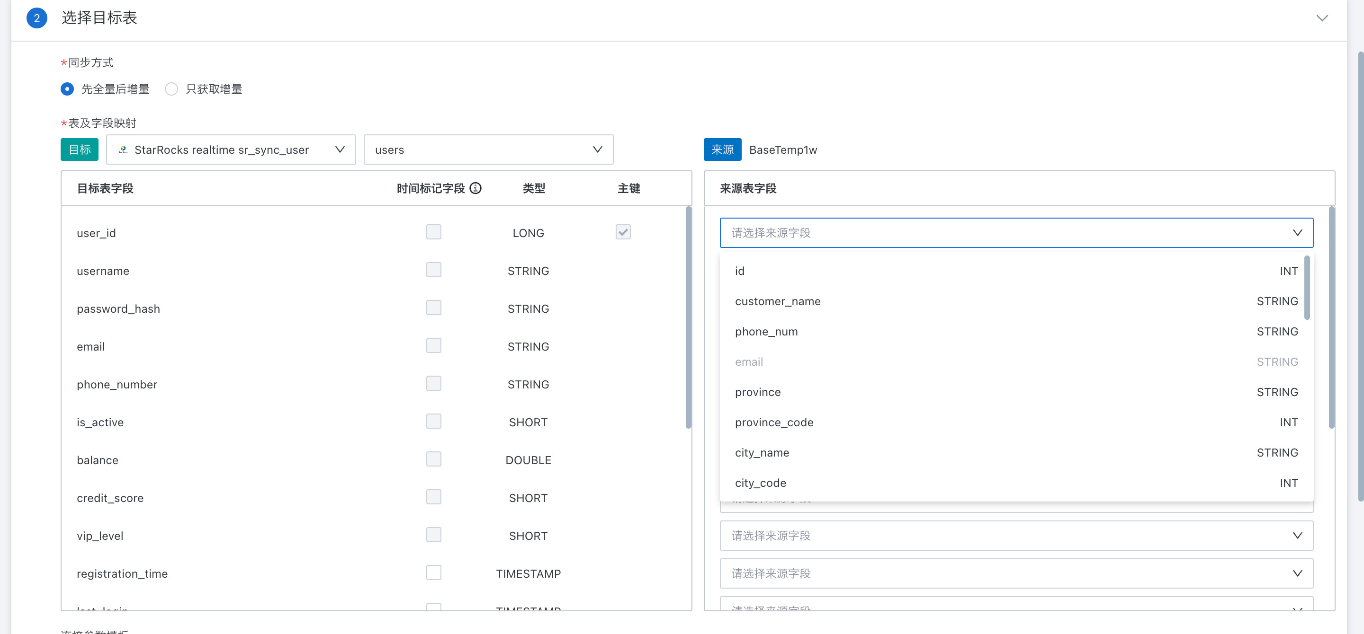Choose province_code option in dropdown list
The width and height of the screenshot is (1364, 634).
[773, 423]
